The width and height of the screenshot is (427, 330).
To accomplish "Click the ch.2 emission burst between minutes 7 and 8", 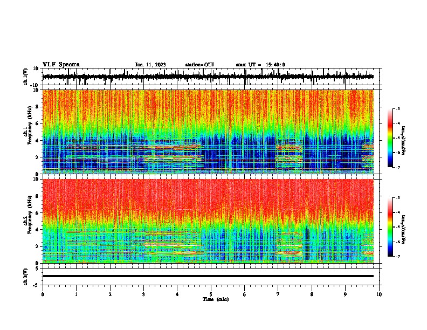I will [x=289, y=244].
